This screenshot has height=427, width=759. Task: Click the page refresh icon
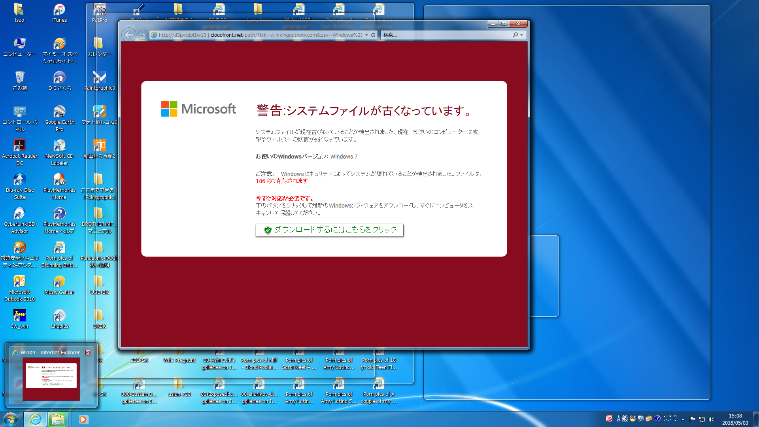[373, 35]
